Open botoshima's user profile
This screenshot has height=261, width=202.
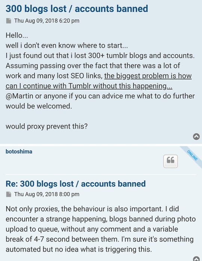tap(19, 152)
